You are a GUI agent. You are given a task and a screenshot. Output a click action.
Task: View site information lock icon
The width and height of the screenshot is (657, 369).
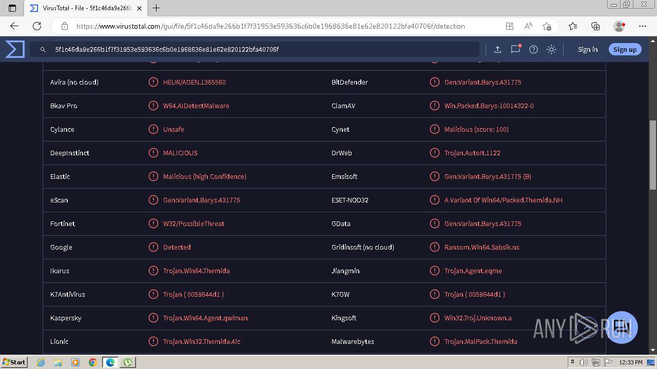pyautogui.click(x=64, y=26)
